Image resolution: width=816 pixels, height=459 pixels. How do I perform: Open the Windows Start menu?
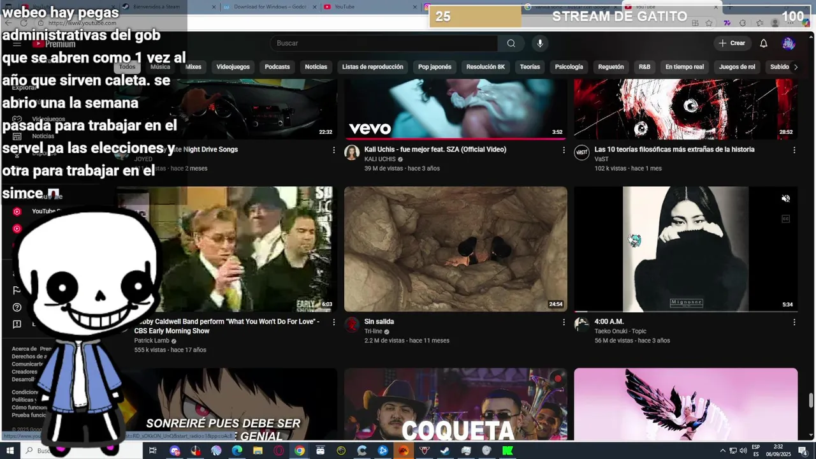10,451
